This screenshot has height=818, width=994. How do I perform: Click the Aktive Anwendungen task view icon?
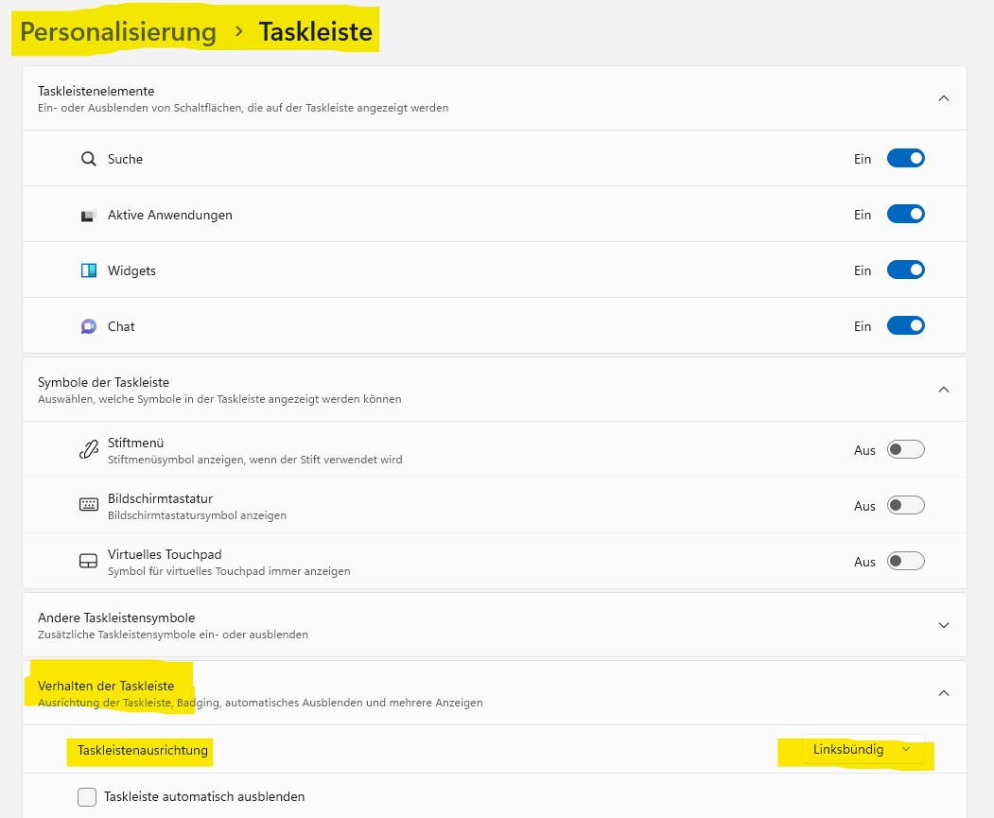(88, 214)
